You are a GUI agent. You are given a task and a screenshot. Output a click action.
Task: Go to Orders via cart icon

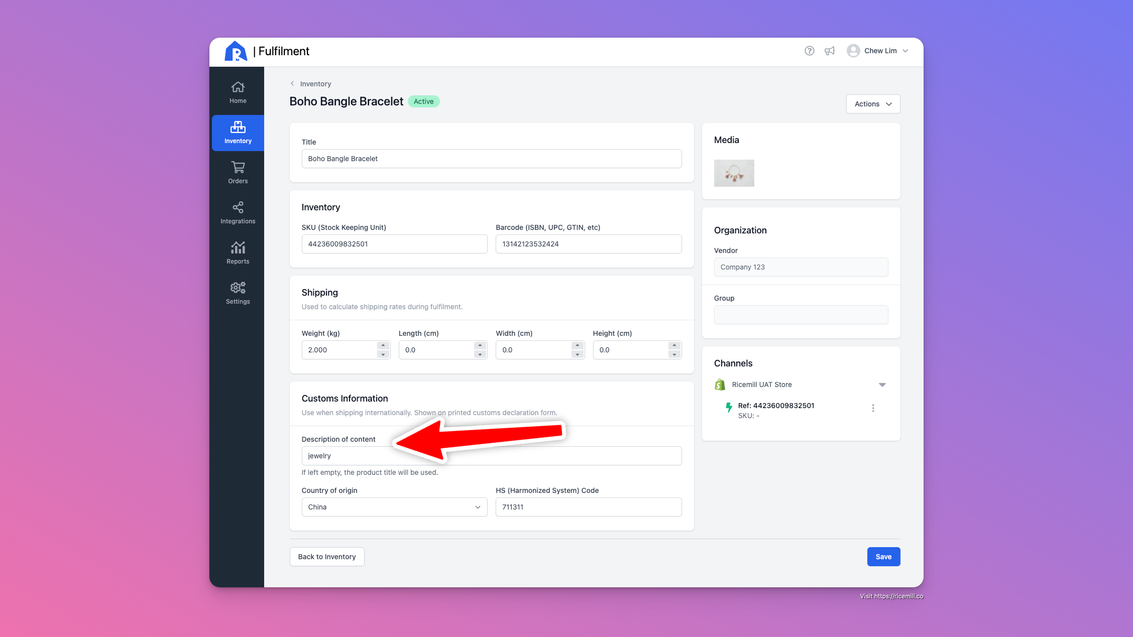tap(238, 173)
